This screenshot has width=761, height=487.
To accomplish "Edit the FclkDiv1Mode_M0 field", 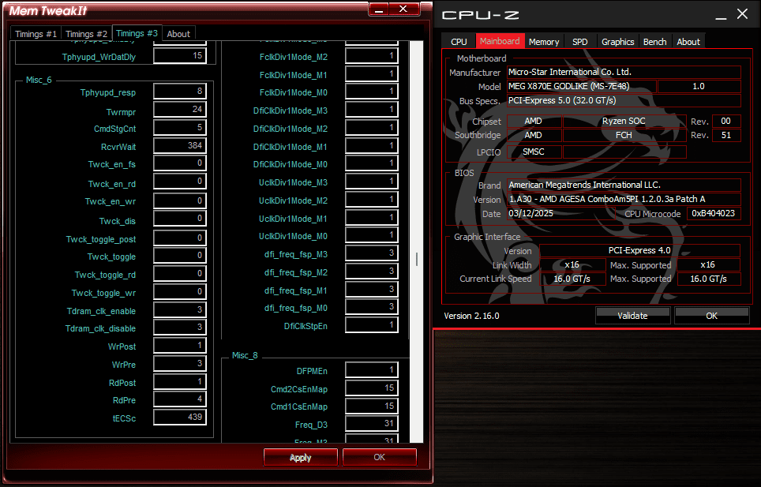I will 372,92.
